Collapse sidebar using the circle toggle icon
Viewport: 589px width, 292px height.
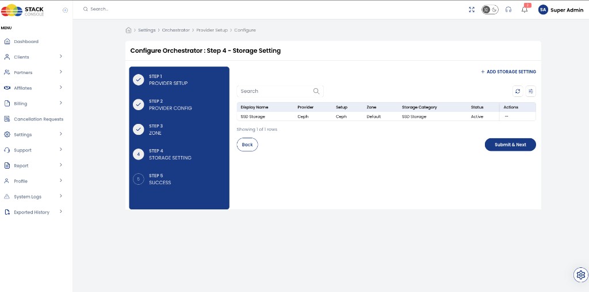click(x=65, y=10)
